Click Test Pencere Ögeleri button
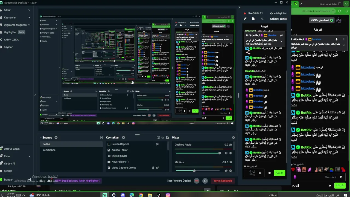The width and height of the screenshot is (350, 197). pos(179,181)
